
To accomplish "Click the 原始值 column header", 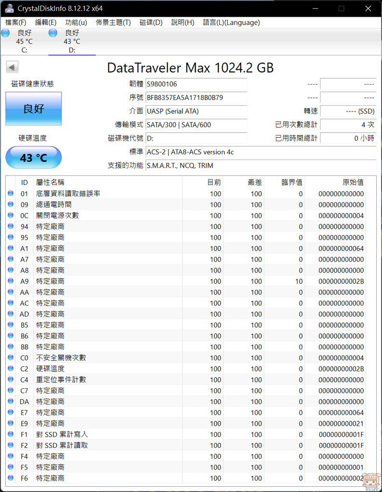I will (335, 182).
